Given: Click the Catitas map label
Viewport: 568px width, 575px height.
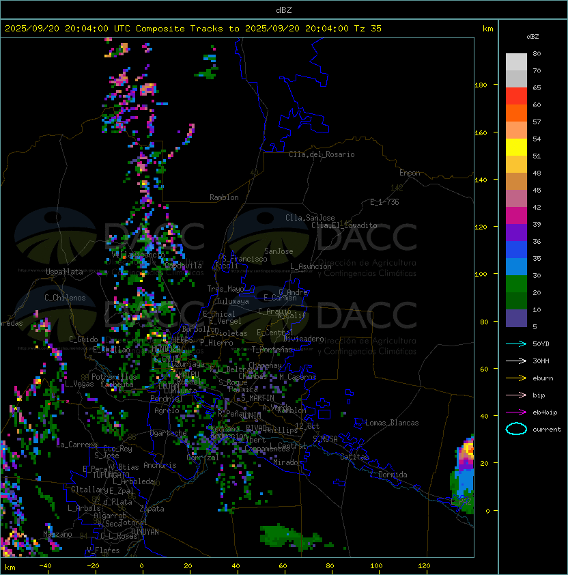Looking at the screenshot, I should click(x=354, y=457).
